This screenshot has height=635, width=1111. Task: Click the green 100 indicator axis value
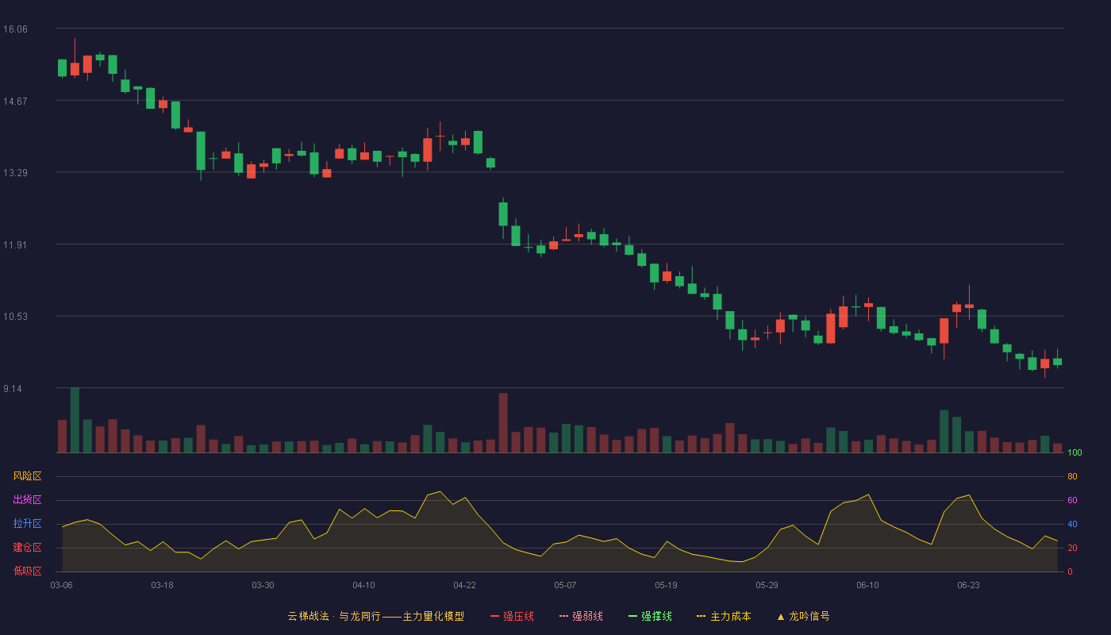[x=1074, y=452]
